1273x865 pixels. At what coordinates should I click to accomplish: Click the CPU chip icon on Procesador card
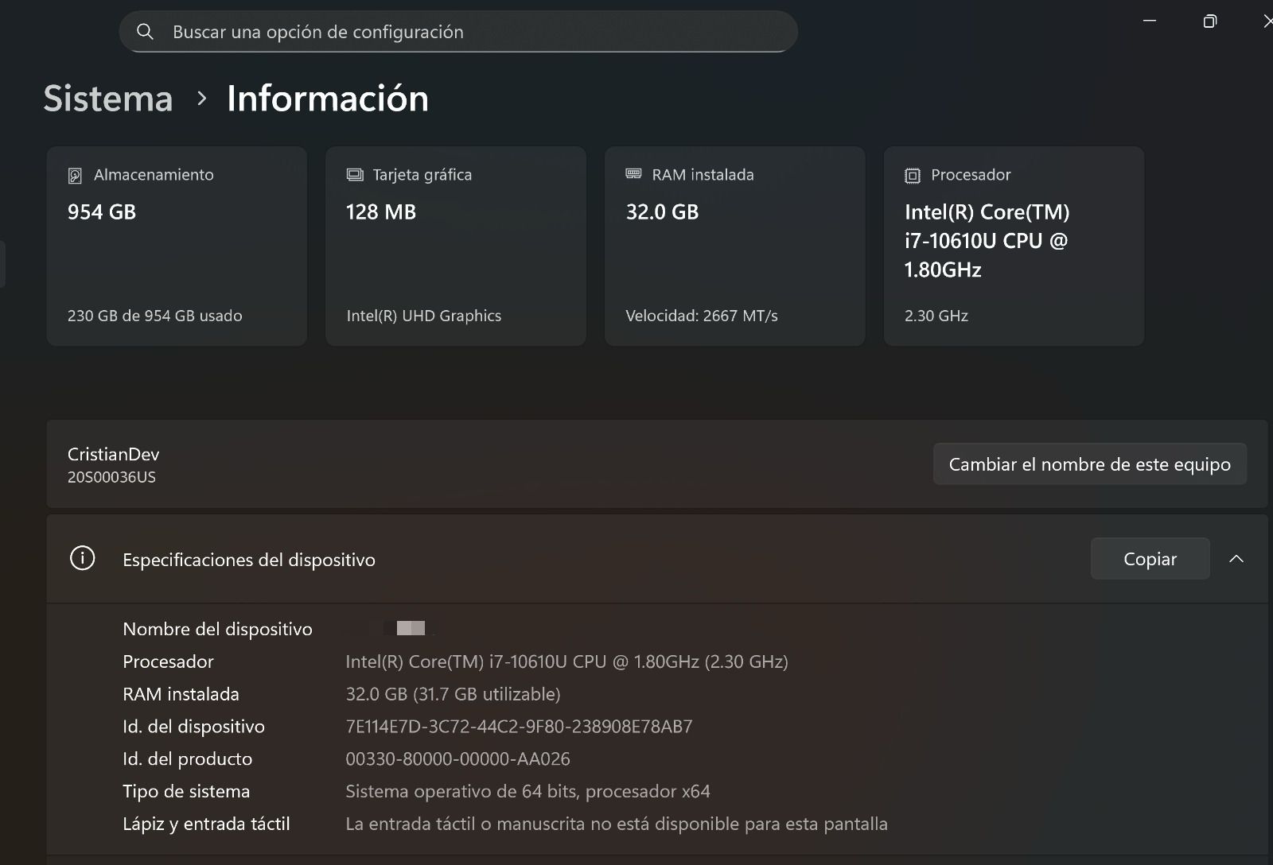(912, 174)
